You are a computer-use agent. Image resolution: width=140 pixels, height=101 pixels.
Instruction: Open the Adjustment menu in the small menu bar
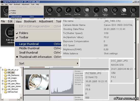(25, 4)
